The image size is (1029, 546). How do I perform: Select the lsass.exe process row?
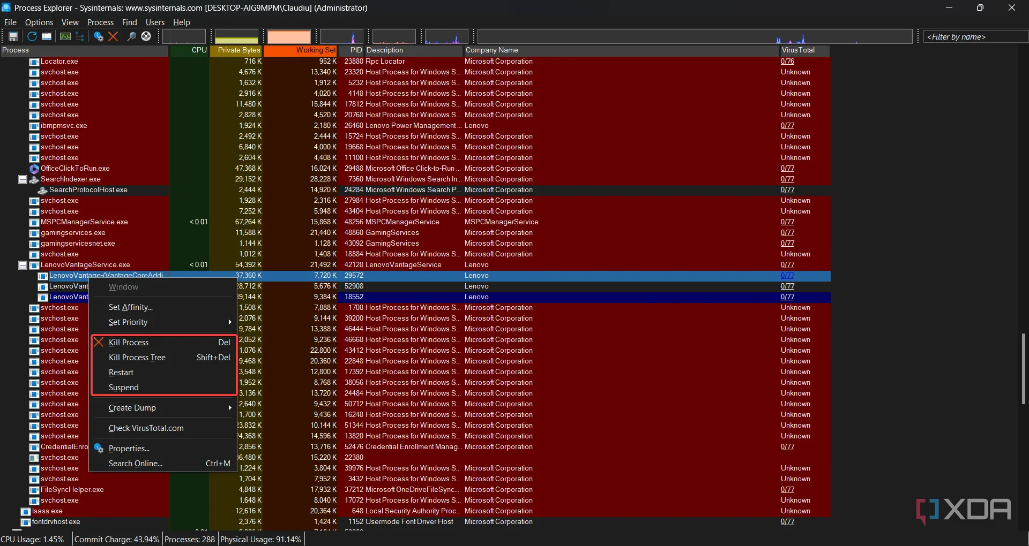pyautogui.click(x=415, y=511)
